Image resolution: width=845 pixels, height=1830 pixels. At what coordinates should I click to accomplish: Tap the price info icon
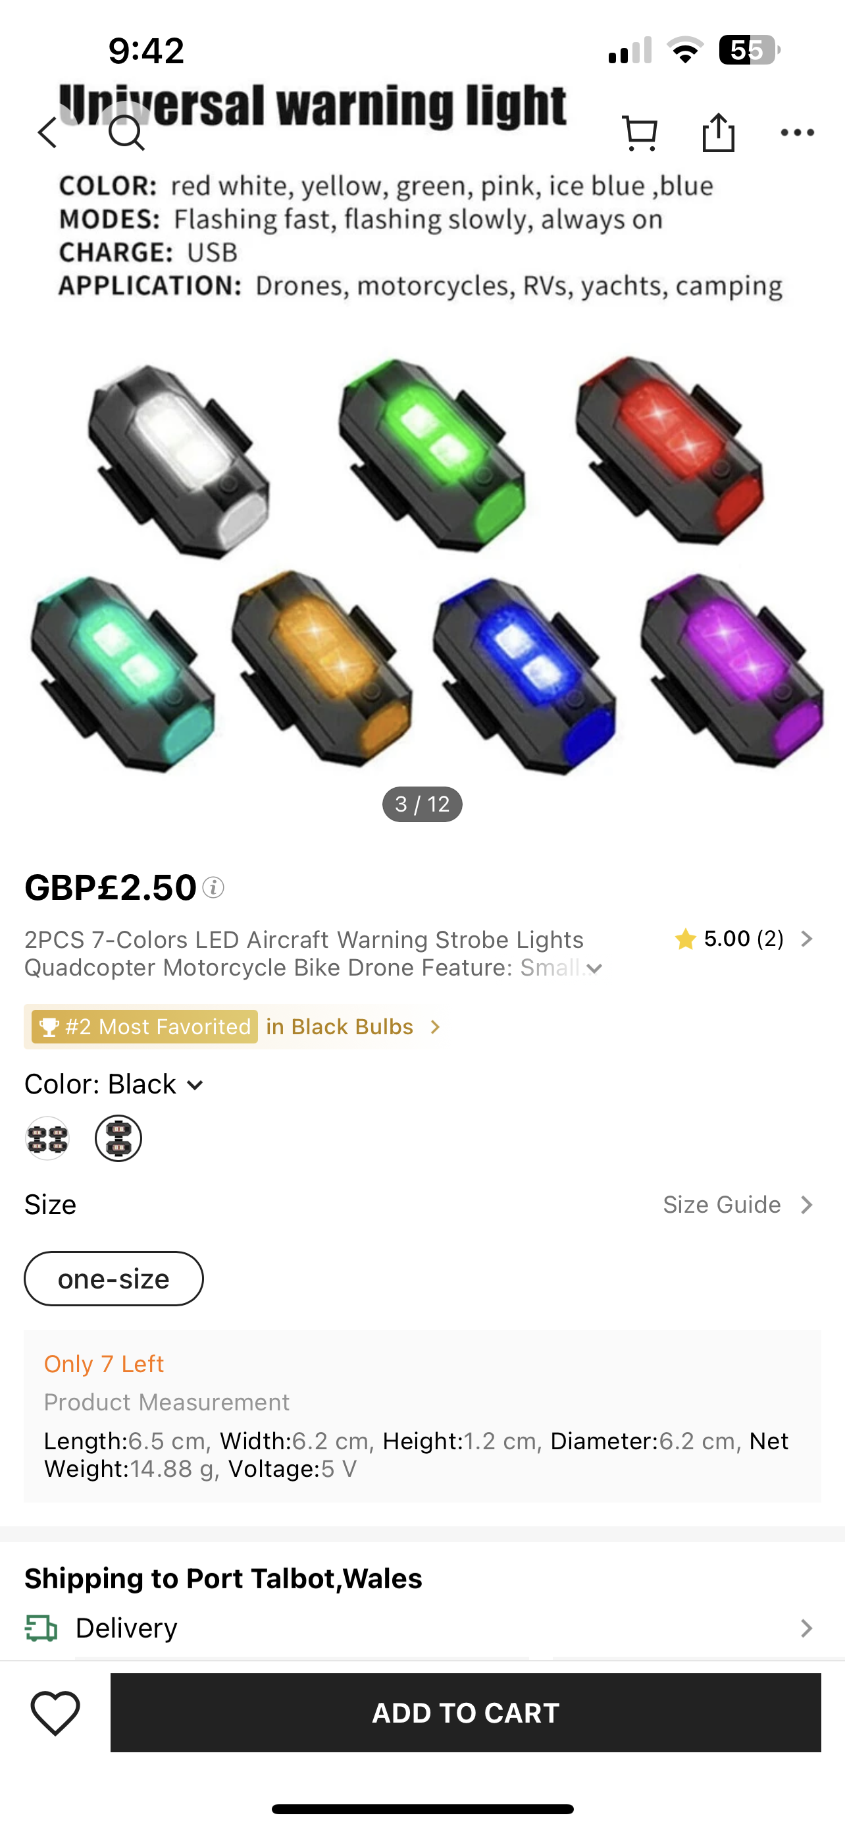coord(213,887)
